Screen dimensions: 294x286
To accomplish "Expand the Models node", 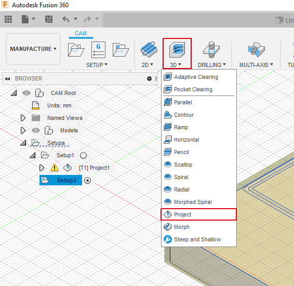I will click(x=23, y=130).
